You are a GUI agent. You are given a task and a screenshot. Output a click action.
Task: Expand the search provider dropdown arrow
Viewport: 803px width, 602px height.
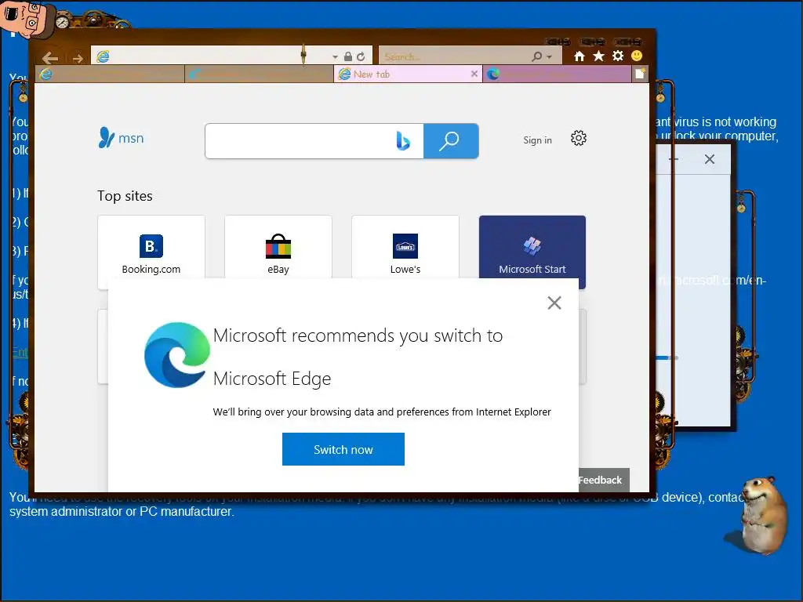point(550,56)
